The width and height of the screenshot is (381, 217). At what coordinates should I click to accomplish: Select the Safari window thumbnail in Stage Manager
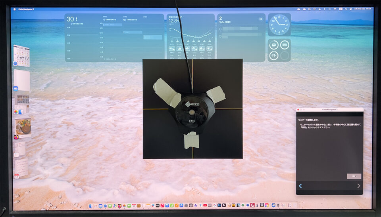[21, 56]
